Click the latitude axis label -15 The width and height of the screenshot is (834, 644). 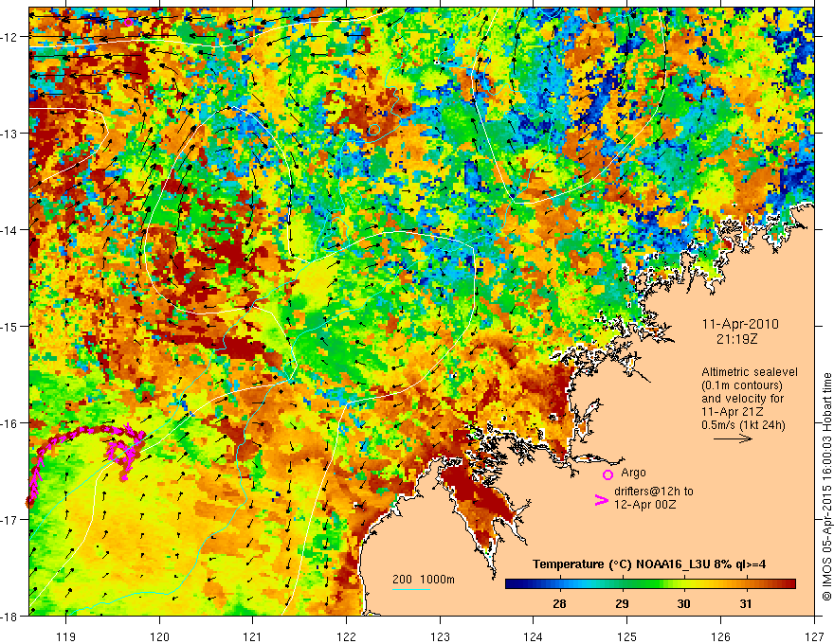pyautogui.click(x=10, y=326)
